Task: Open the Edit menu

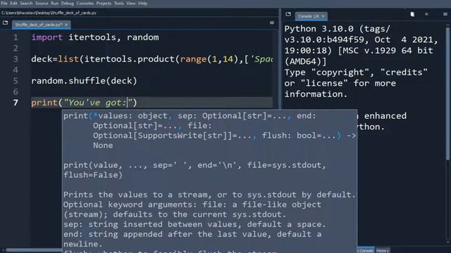Action: tap(13, 4)
